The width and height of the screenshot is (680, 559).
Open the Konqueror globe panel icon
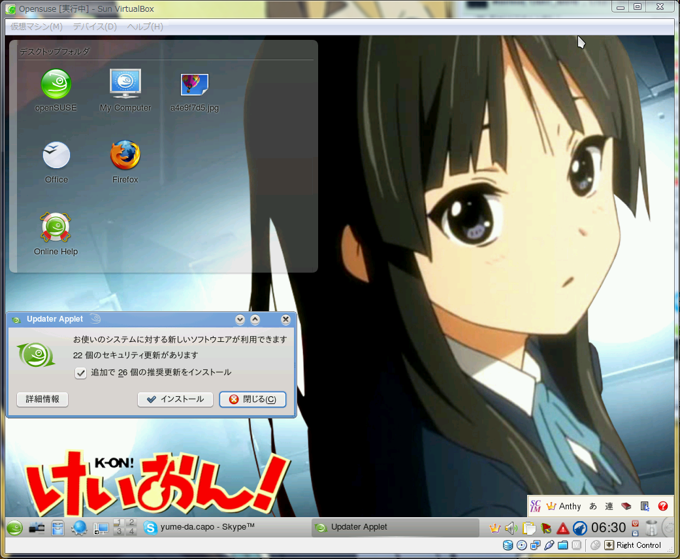[x=79, y=528]
